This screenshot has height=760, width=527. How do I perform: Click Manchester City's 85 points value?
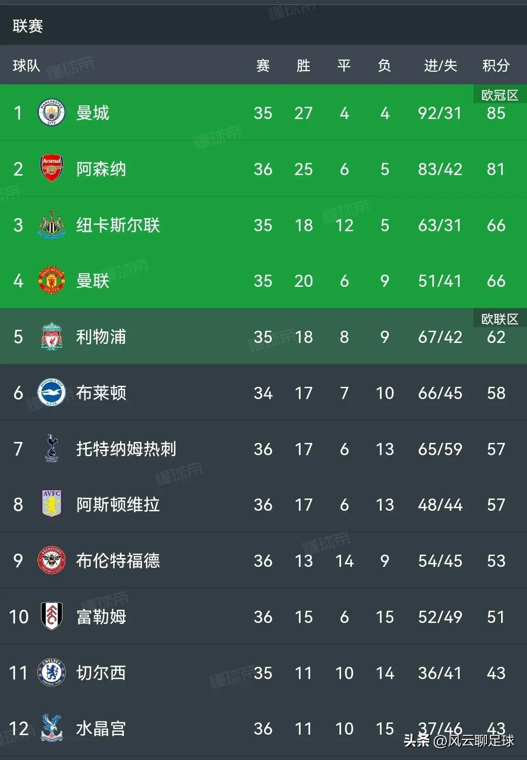click(497, 113)
